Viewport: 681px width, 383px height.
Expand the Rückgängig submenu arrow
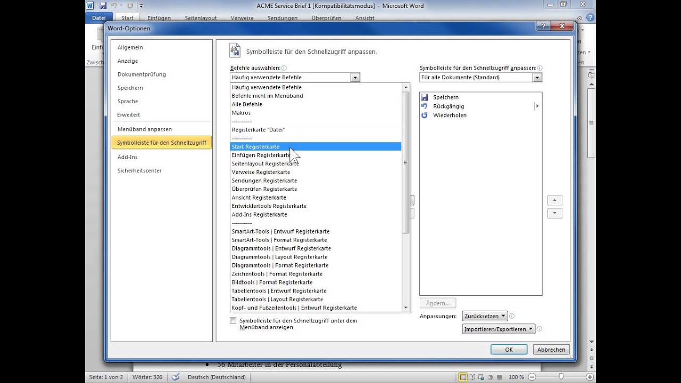point(537,106)
